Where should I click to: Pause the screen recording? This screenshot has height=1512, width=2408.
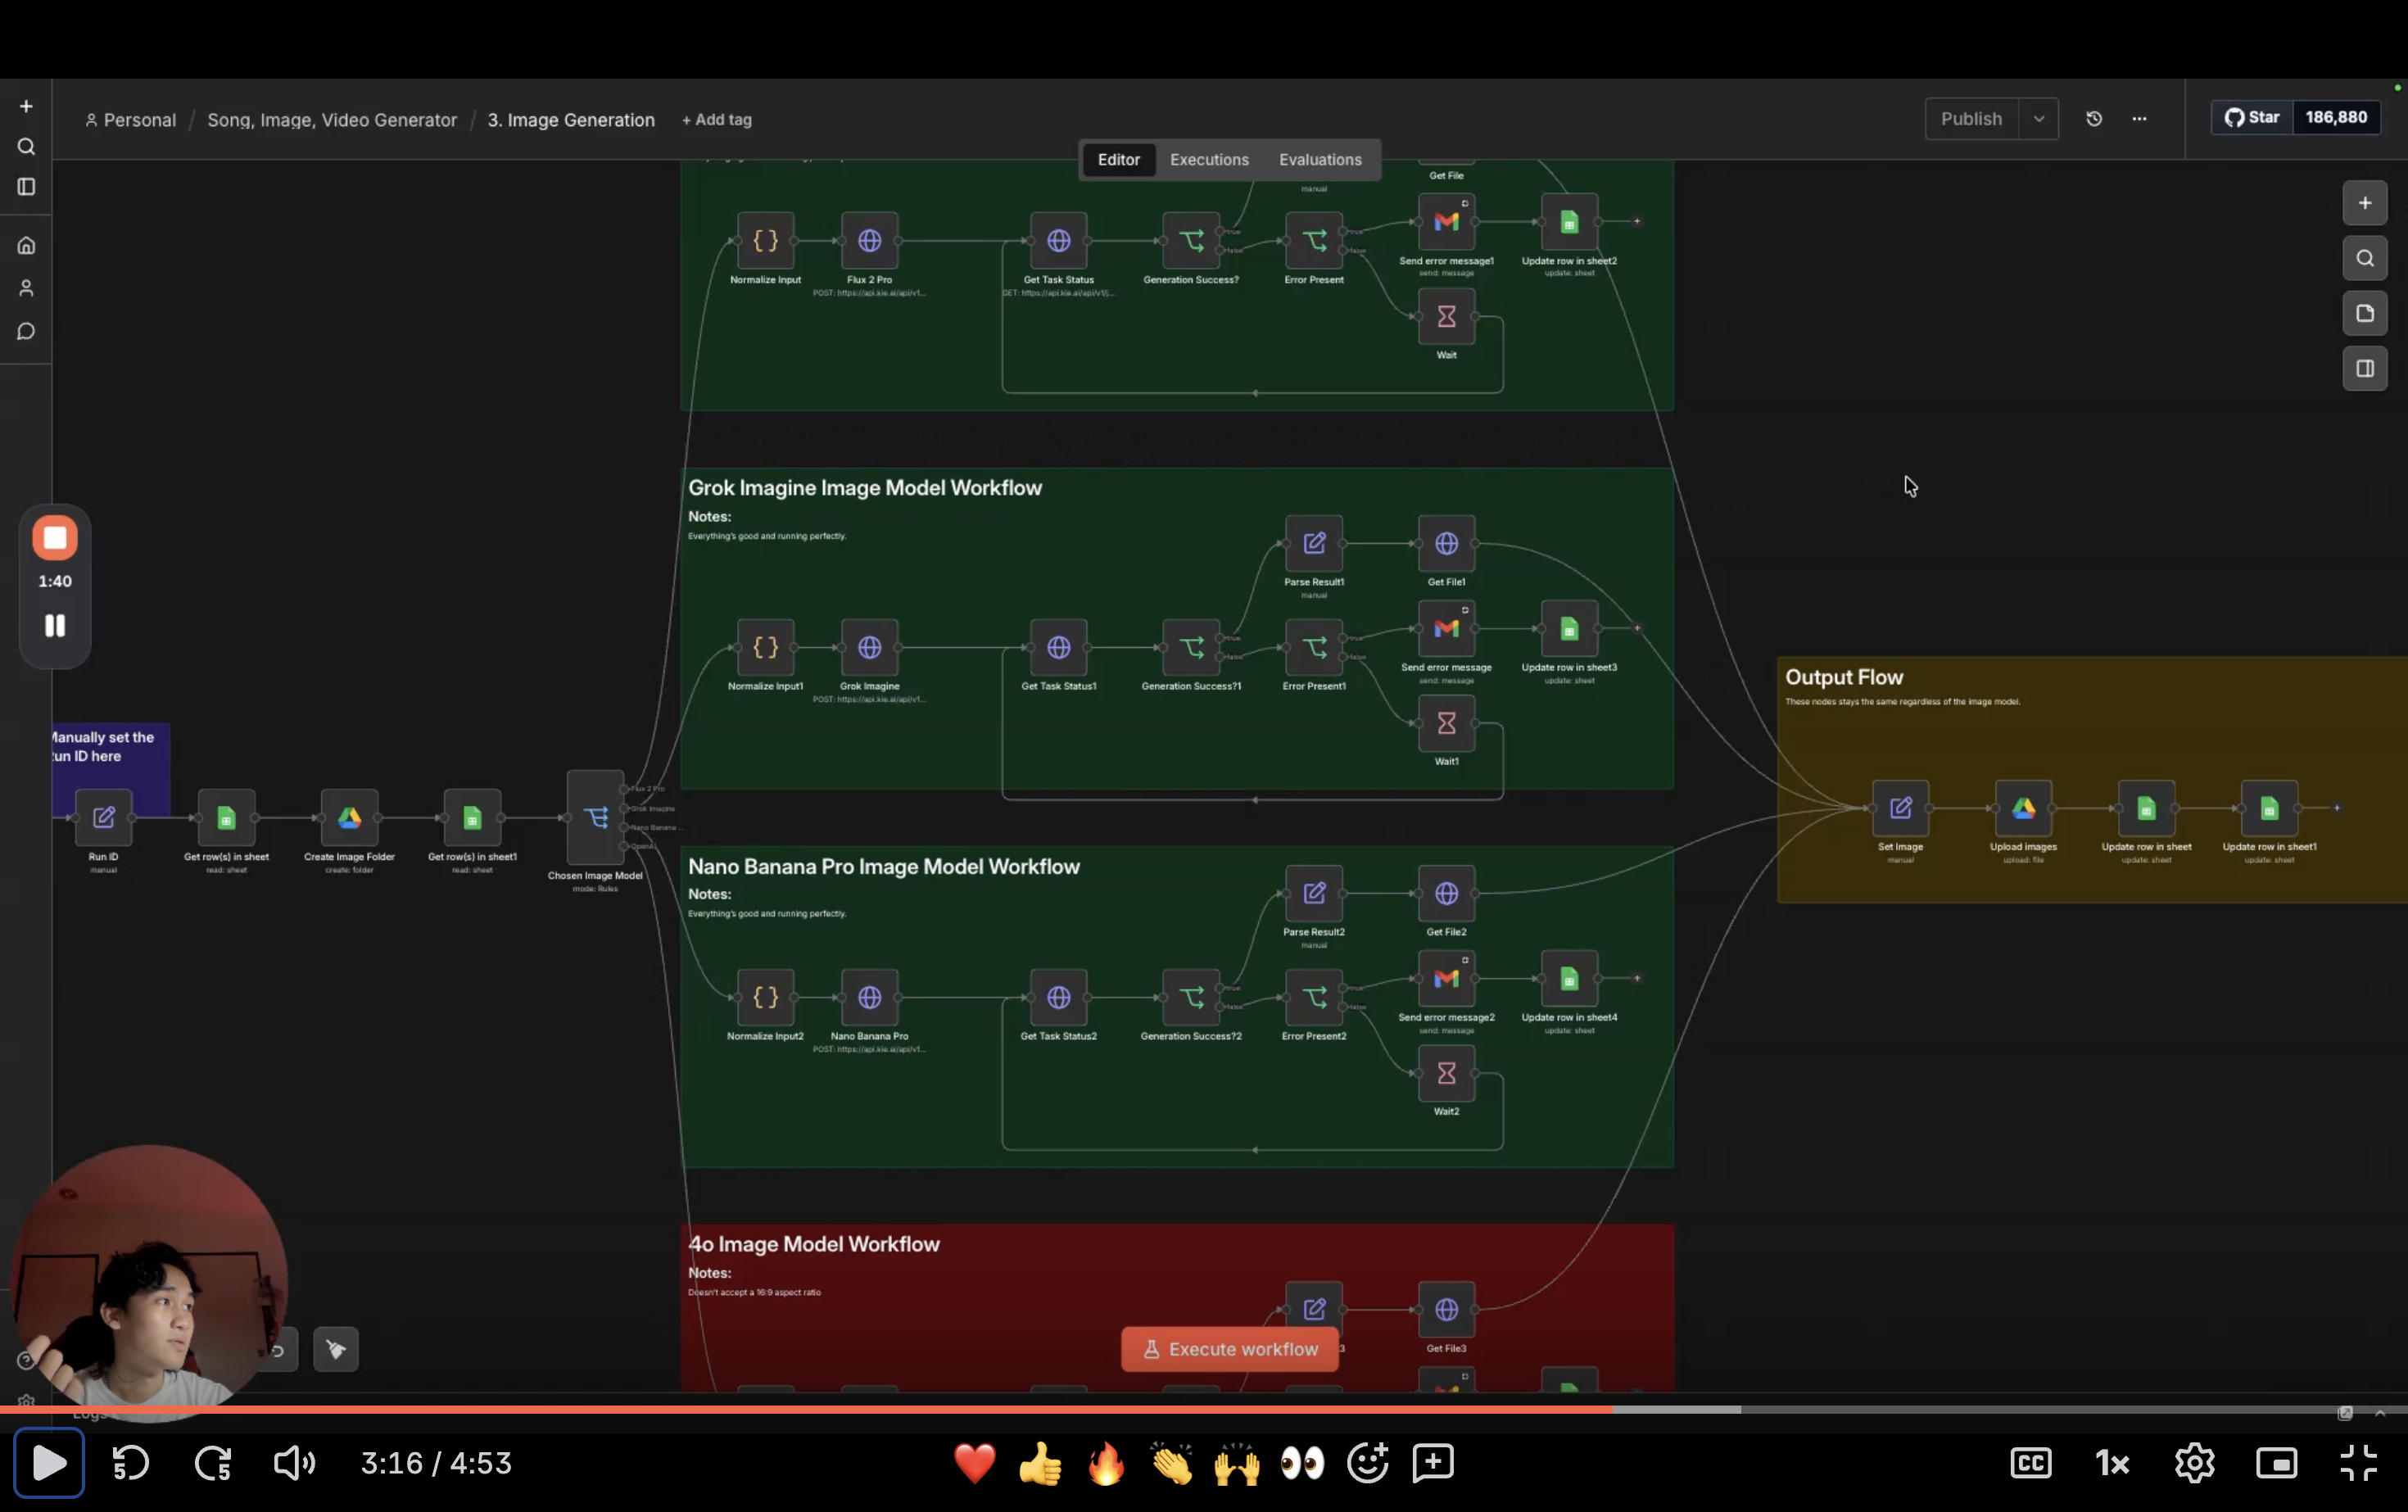click(55, 626)
